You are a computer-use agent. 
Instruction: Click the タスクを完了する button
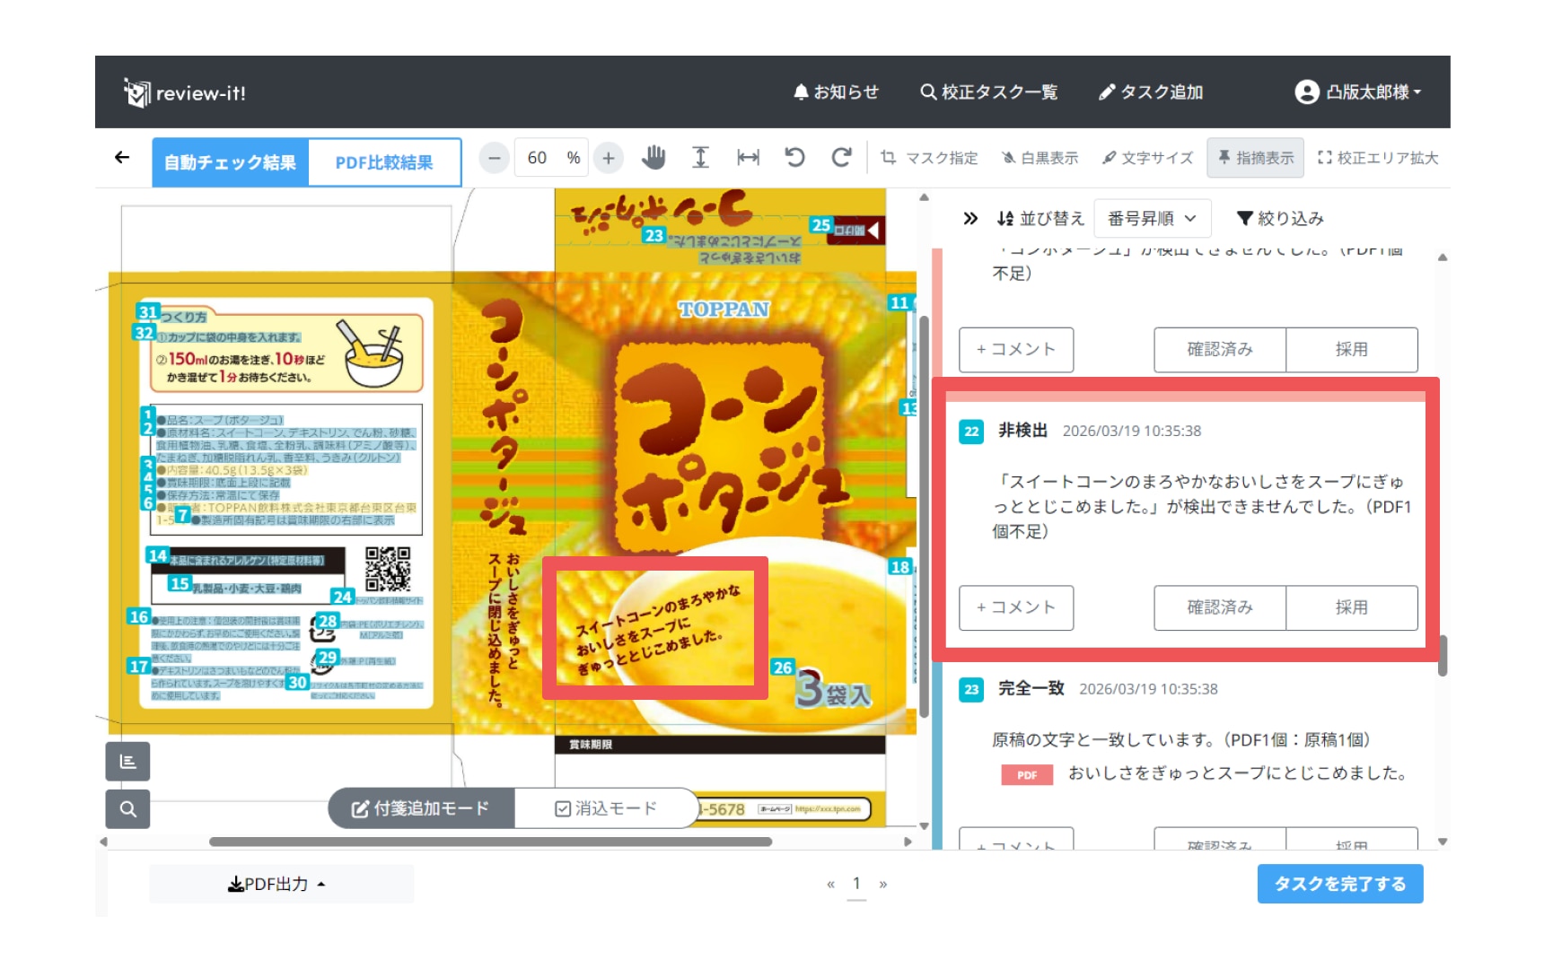[x=1339, y=884]
